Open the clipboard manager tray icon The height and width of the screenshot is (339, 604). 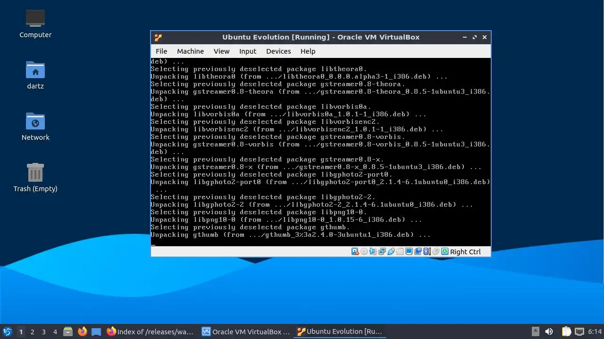[566, 331]
